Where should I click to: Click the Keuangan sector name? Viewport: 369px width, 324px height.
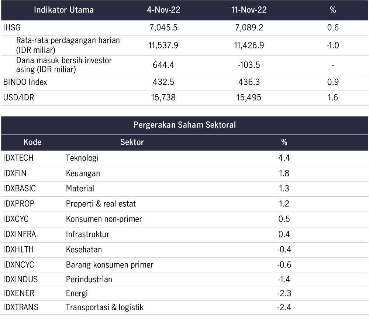click(83, 174)
